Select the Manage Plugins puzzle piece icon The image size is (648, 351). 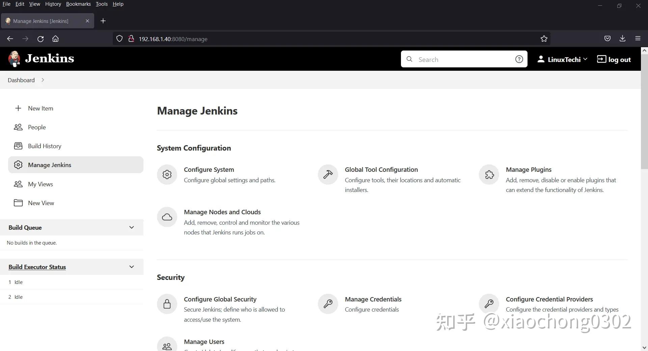point(489,174)
